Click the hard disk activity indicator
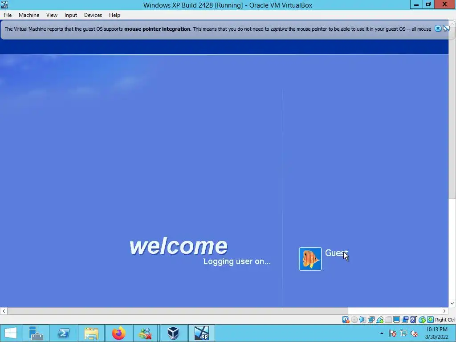Screen dimensions: 456x342 tap(346, 320)
